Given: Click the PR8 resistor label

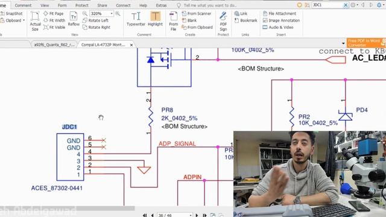Looking at the screenshot, I should pyautogui.click(x=167, y=110).
